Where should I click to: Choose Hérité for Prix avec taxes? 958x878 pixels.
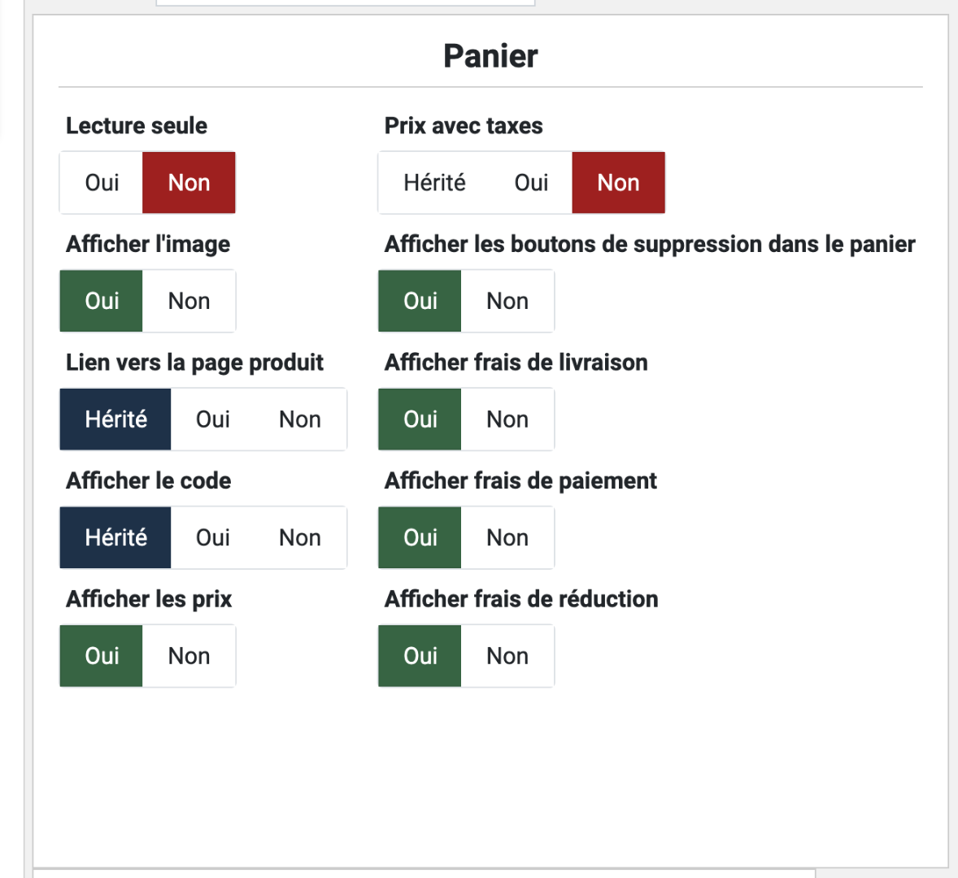coord(434,183)
